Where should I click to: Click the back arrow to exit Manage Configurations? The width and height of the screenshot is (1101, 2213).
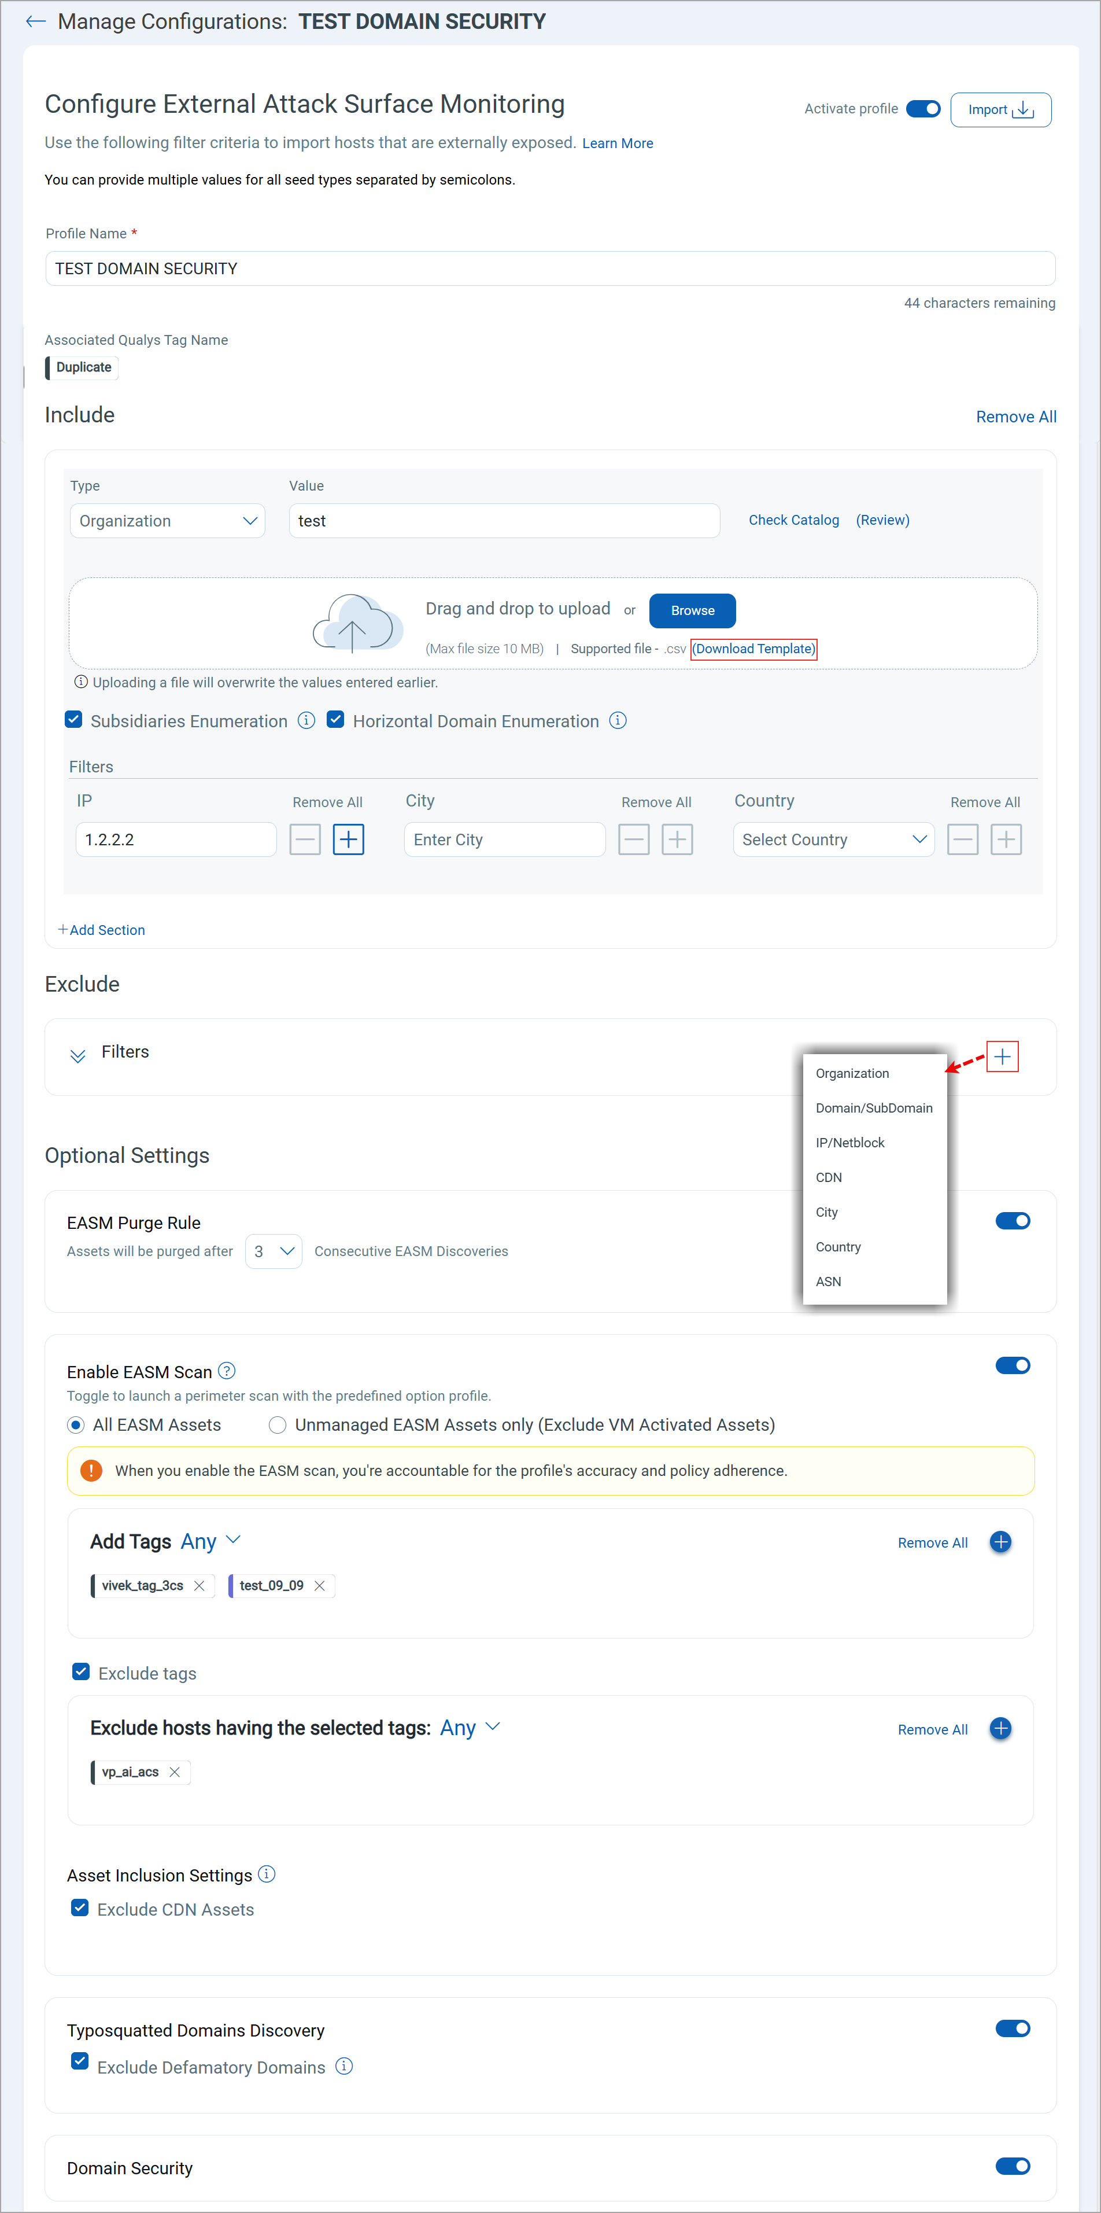36,21
